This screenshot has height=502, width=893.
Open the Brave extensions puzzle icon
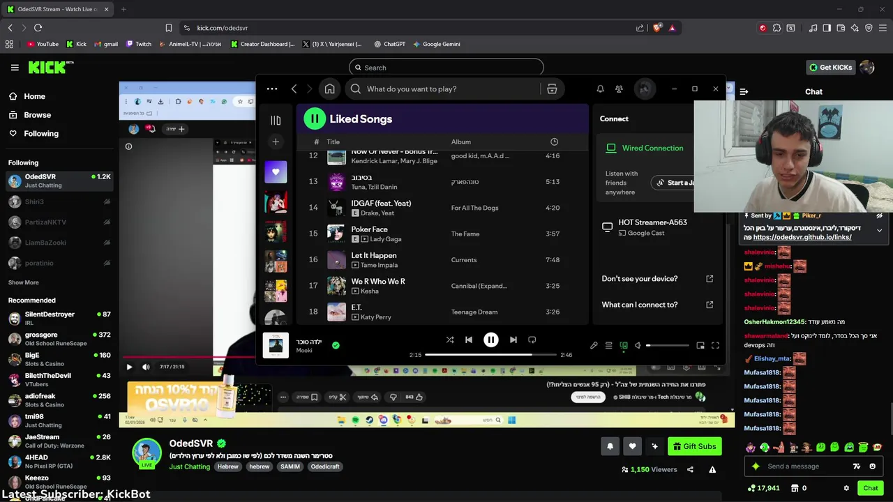pos(776,28)
